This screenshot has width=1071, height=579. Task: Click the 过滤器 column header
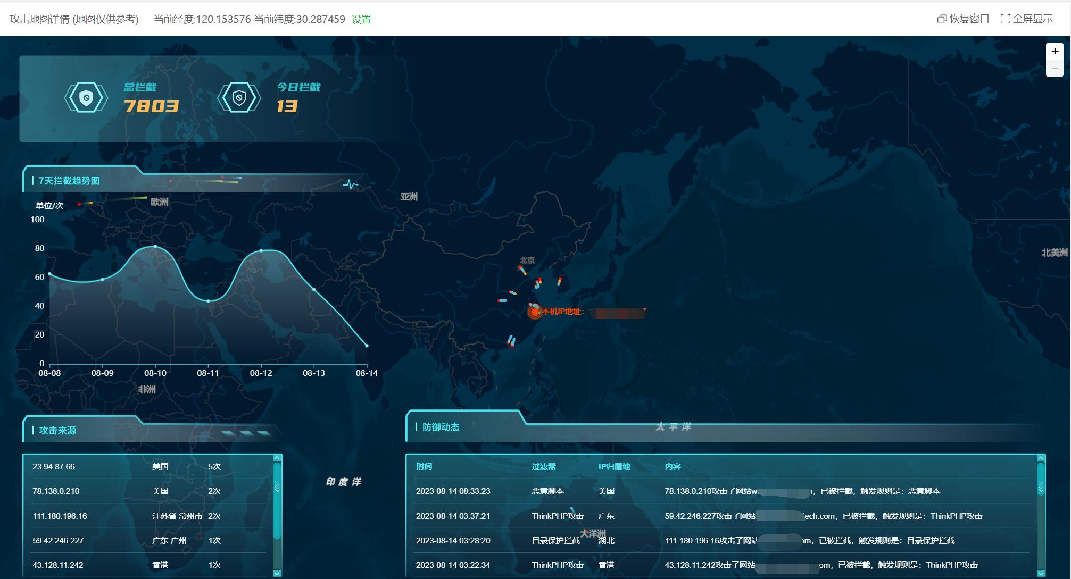point(544,467)
